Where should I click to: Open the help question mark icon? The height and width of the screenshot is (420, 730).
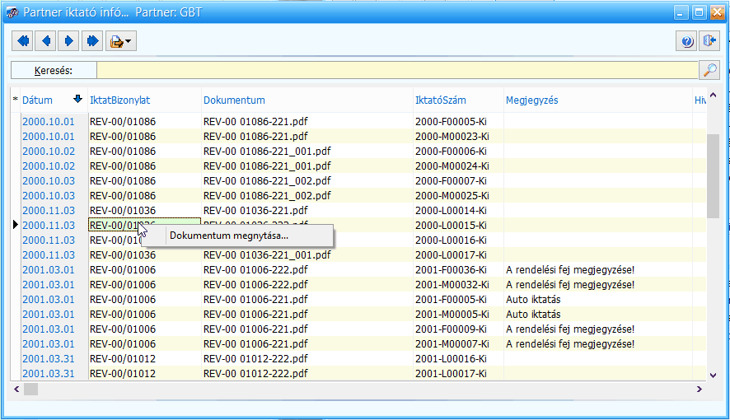686,41
